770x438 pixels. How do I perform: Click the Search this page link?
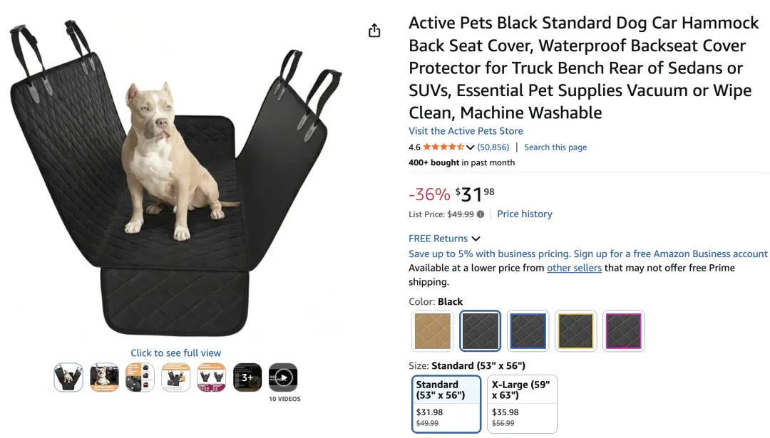[555, 147]
